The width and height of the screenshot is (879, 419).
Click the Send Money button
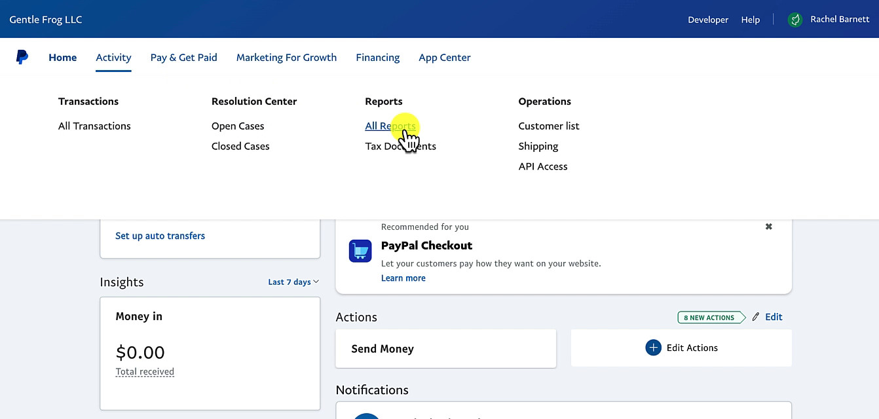pyautogui.click(x=445, y=348)
